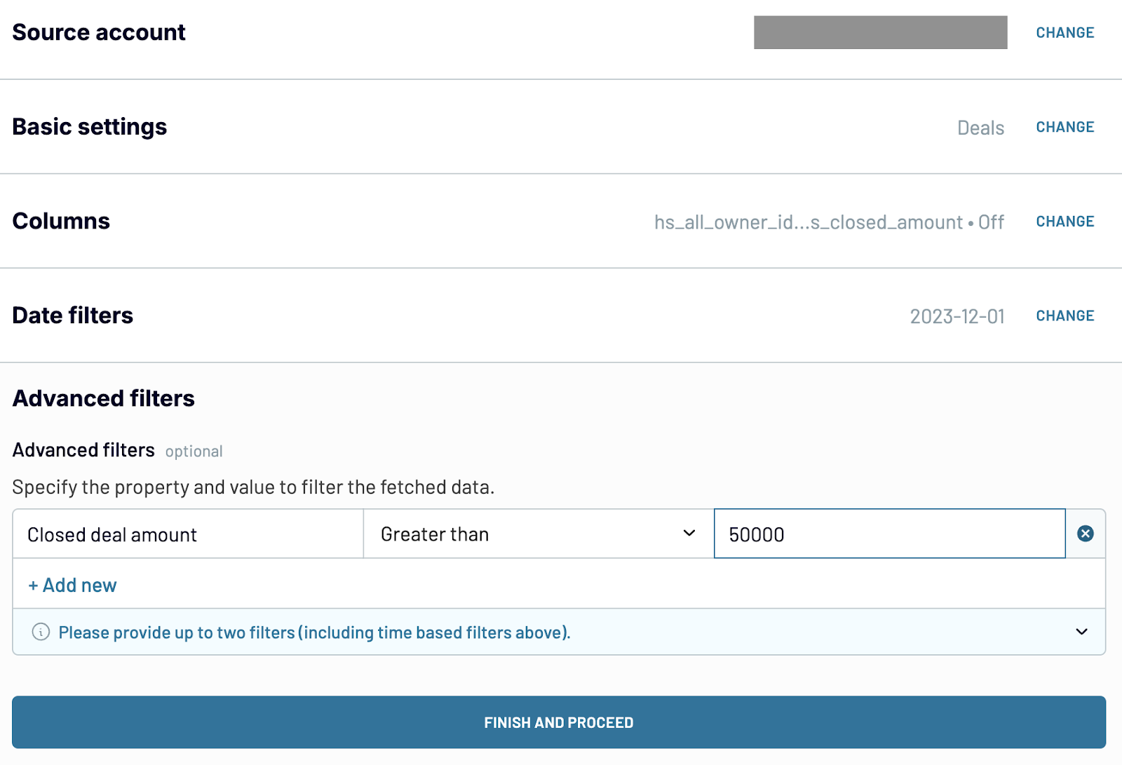Screen dimensions: 1122x765
Task: Add a new advanced filter
Action: click(x=72, y=584)
